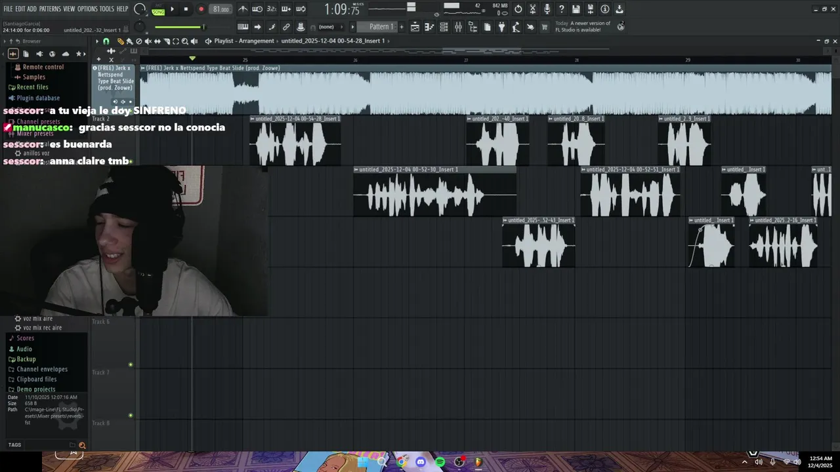The width and height of the screenshot is (840, 472).
Task: Toggle the multilink to controllers icon
Action: [286, 27]
